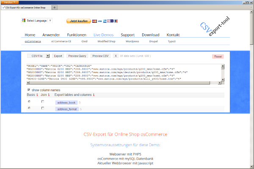The width and height of the screenshot is (254, 169).
Task: Click the red info icon next to Basis
Action: 37,95
